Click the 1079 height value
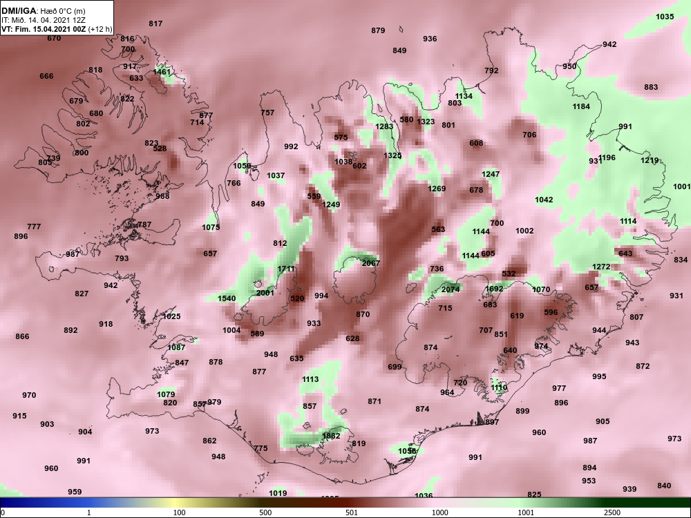This screenshot has height=518, width=691. tap(166, 394)
